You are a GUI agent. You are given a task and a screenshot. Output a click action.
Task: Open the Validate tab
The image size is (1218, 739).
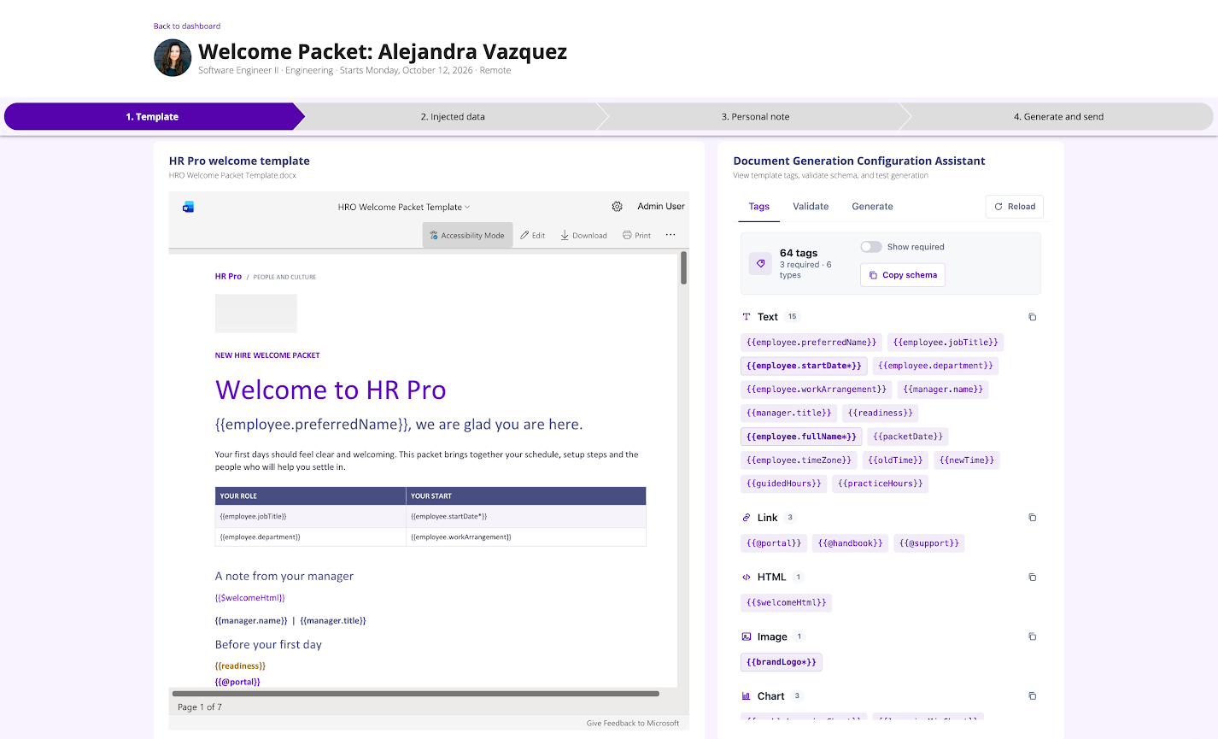[811, 207]
